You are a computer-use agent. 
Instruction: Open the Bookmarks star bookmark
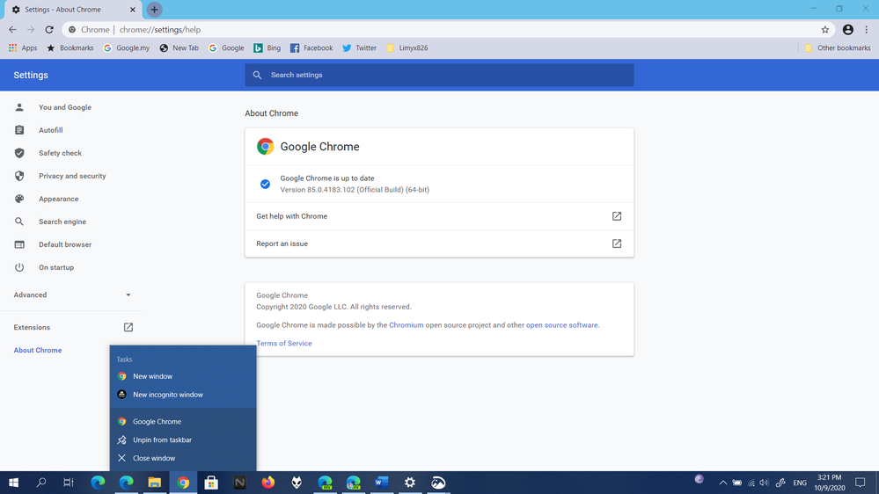(x=70, y=48)
